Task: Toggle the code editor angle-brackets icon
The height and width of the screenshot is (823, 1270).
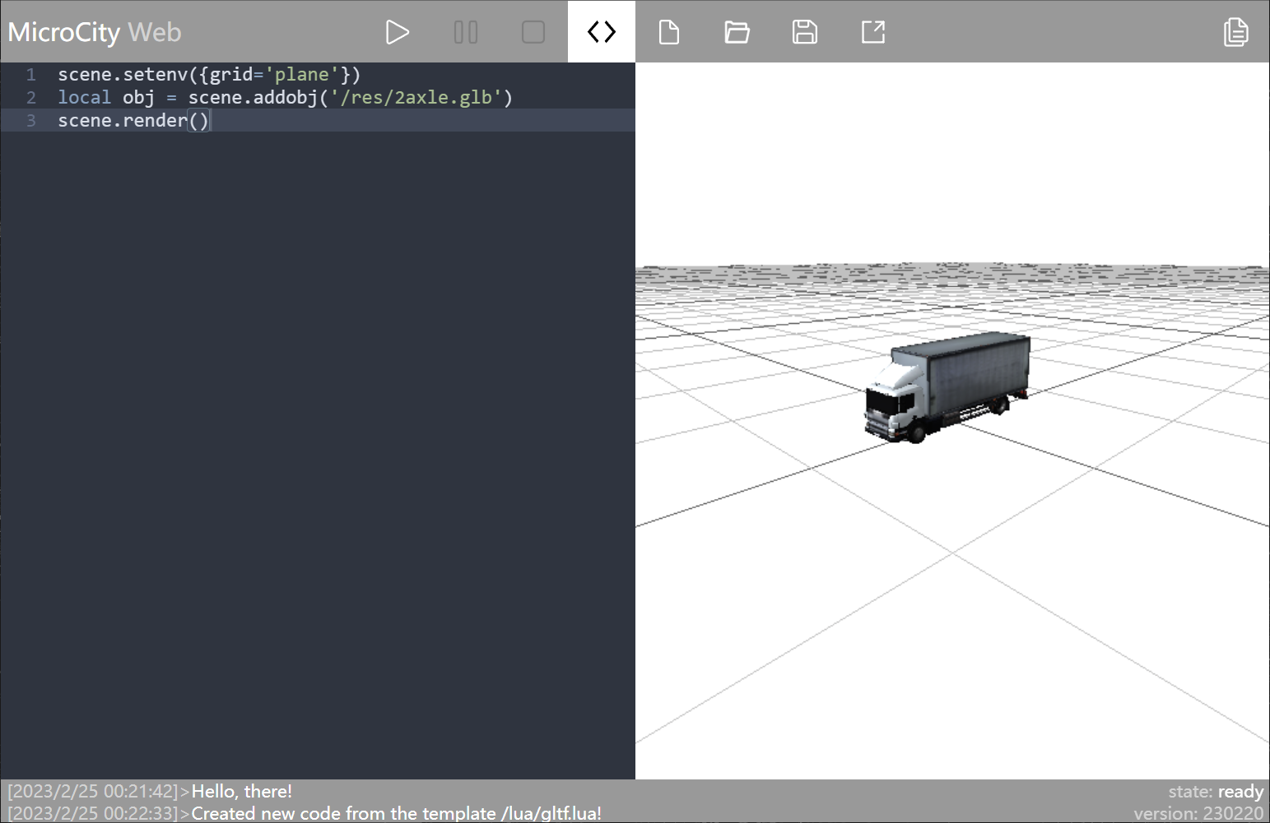Action: tap(602, 32)
